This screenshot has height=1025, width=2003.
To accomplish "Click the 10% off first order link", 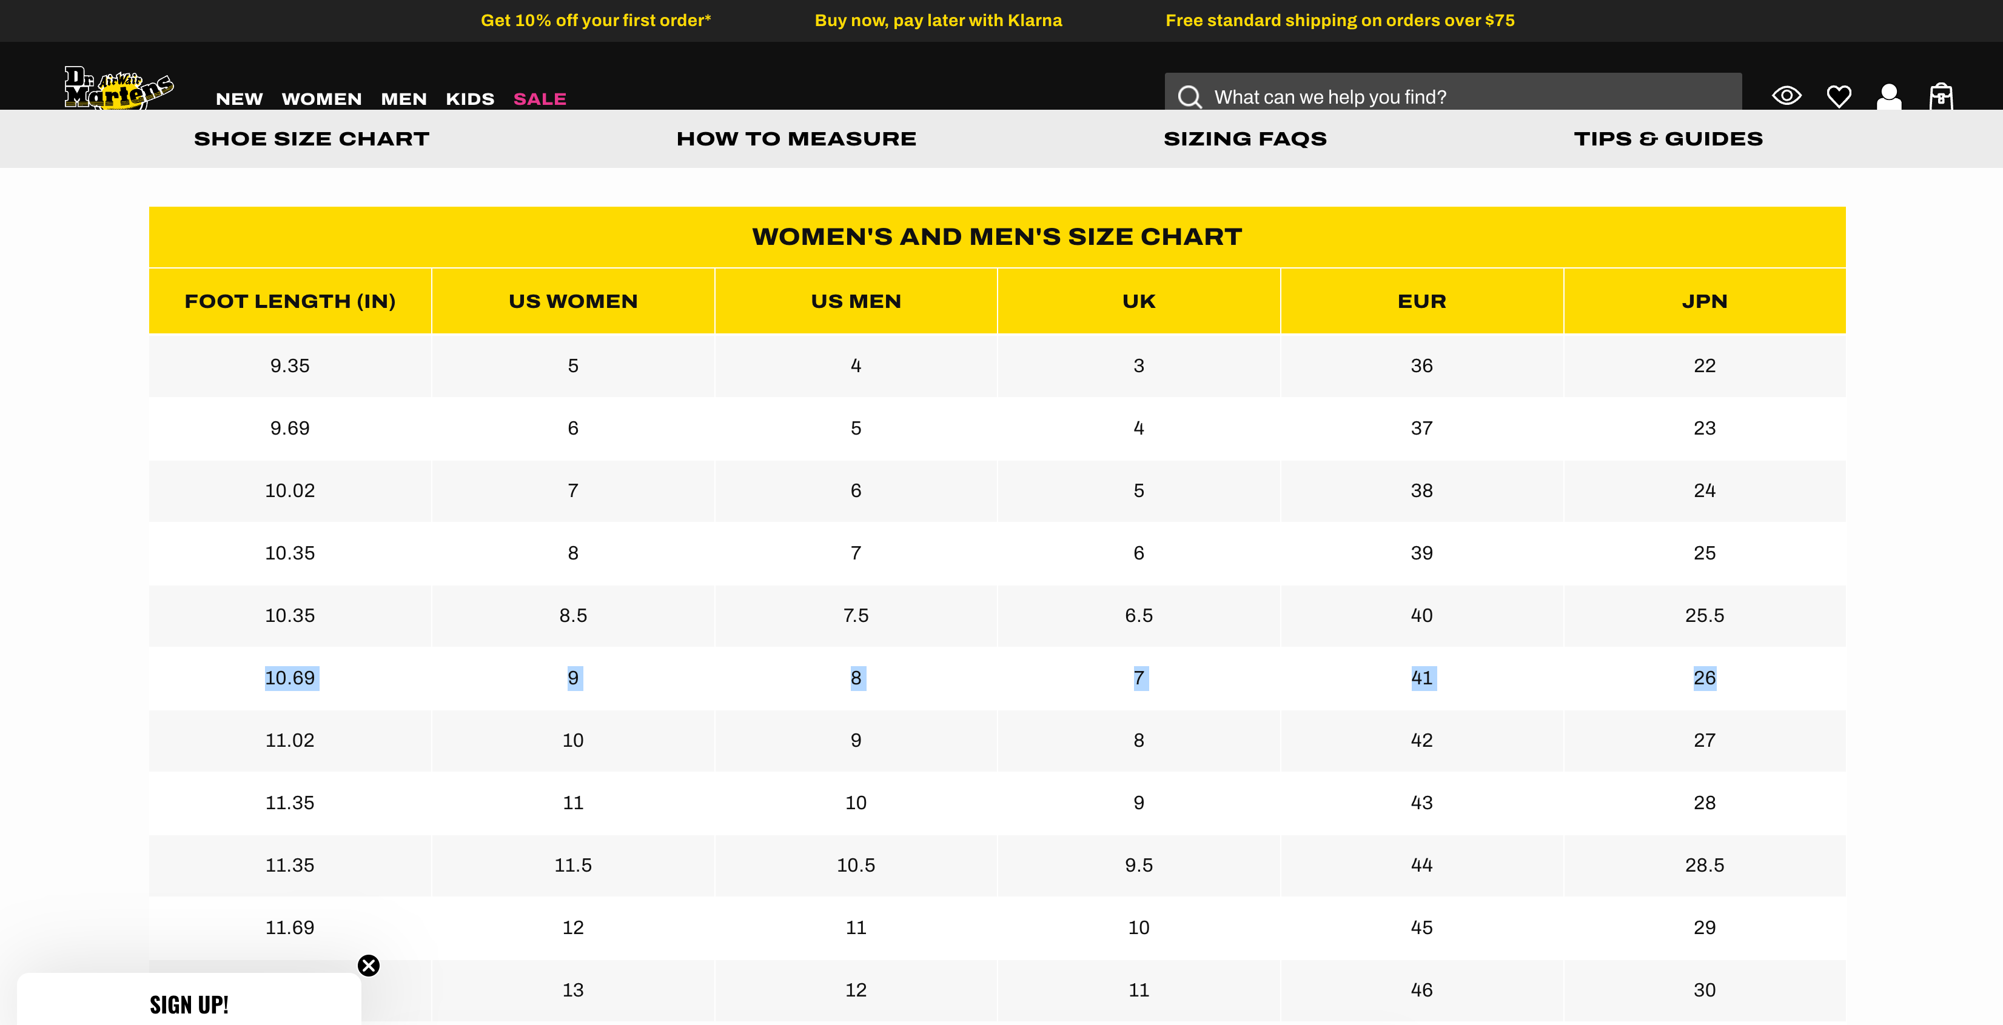I will point(596,21).
